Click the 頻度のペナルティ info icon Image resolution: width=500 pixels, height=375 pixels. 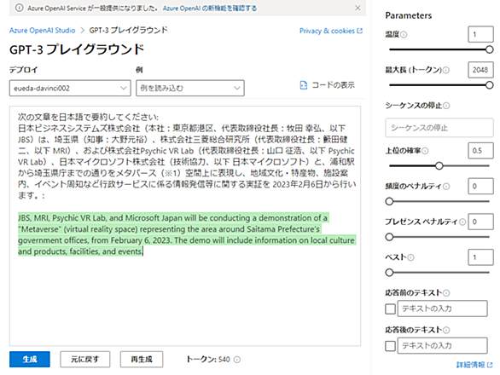point(446,187)
